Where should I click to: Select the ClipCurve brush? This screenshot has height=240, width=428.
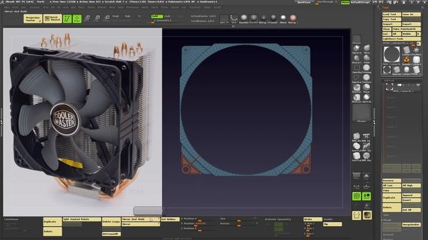coord(356,49)
